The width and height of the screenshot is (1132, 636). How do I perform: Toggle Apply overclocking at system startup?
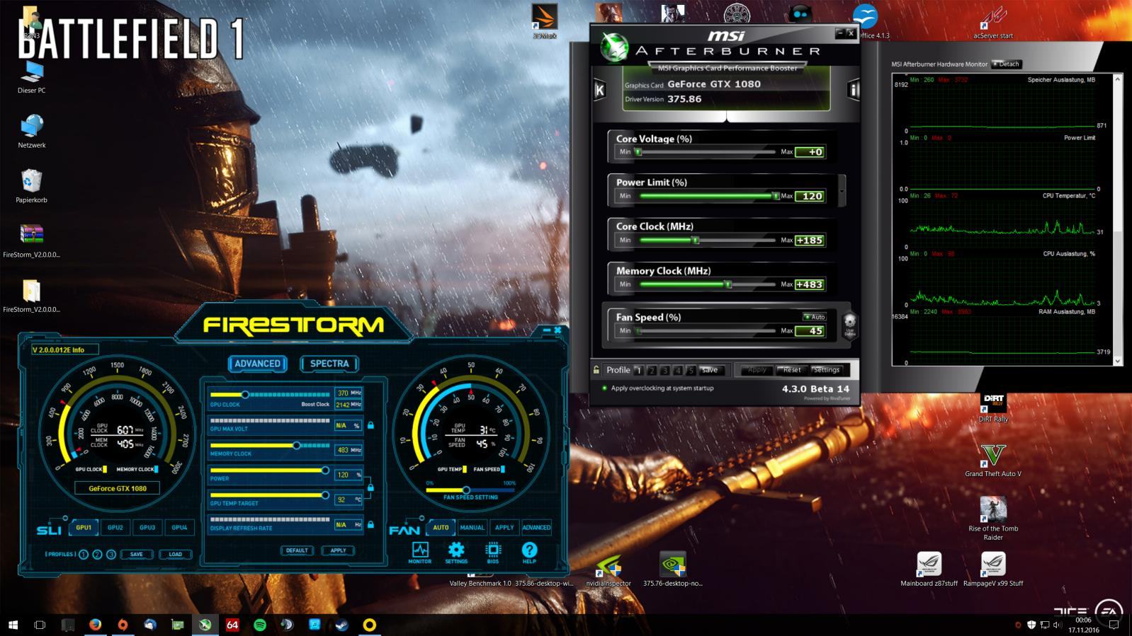coord(657,388)
